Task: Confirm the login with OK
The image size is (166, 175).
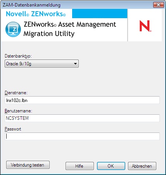Action: (x=111, y=166)
